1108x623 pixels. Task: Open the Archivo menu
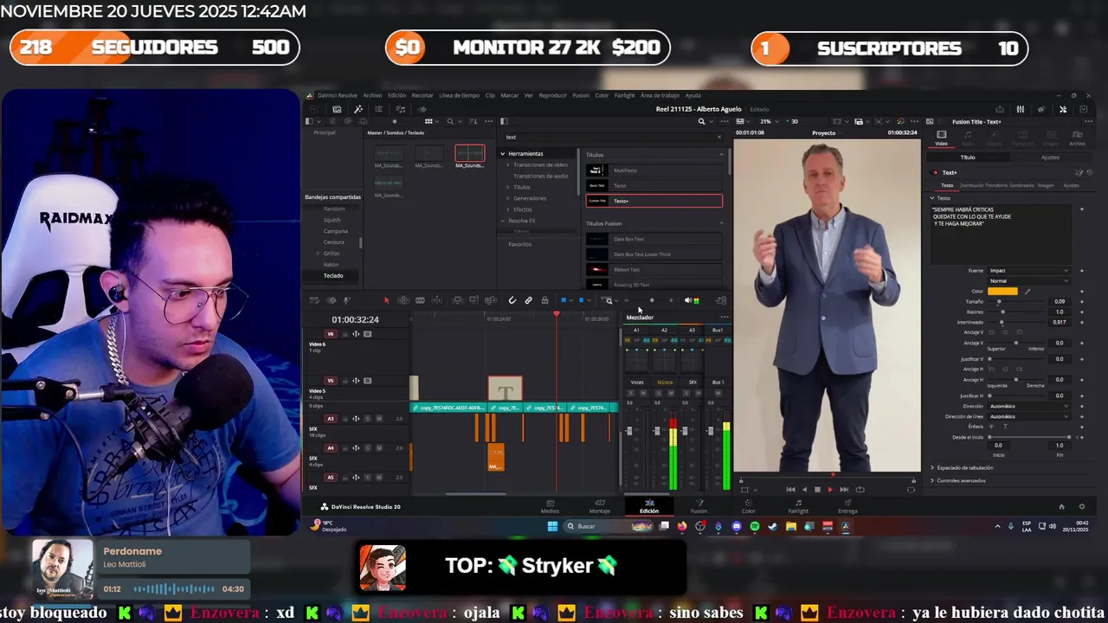(x=372, y=95)
